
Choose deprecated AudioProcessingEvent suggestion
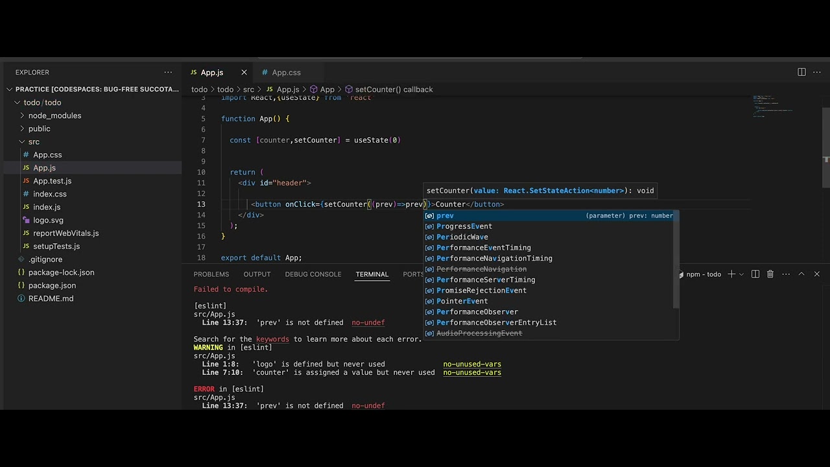point(549,333)
